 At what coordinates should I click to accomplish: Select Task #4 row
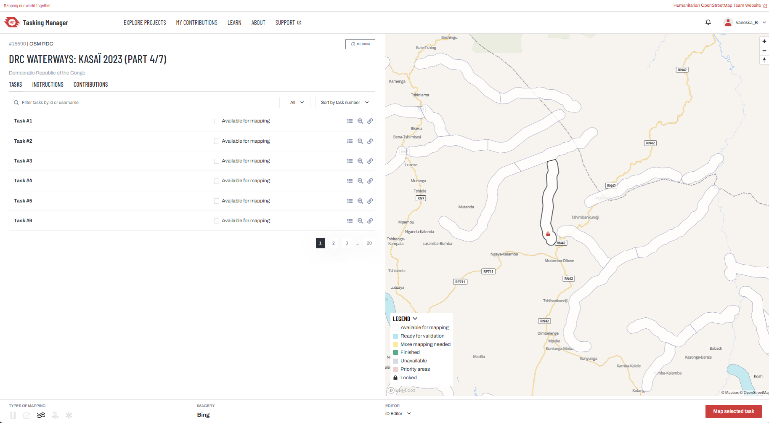192,181
